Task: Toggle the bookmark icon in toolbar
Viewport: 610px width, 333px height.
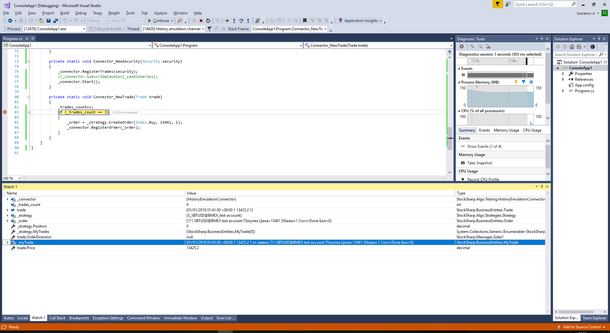Action: point(305,21)
